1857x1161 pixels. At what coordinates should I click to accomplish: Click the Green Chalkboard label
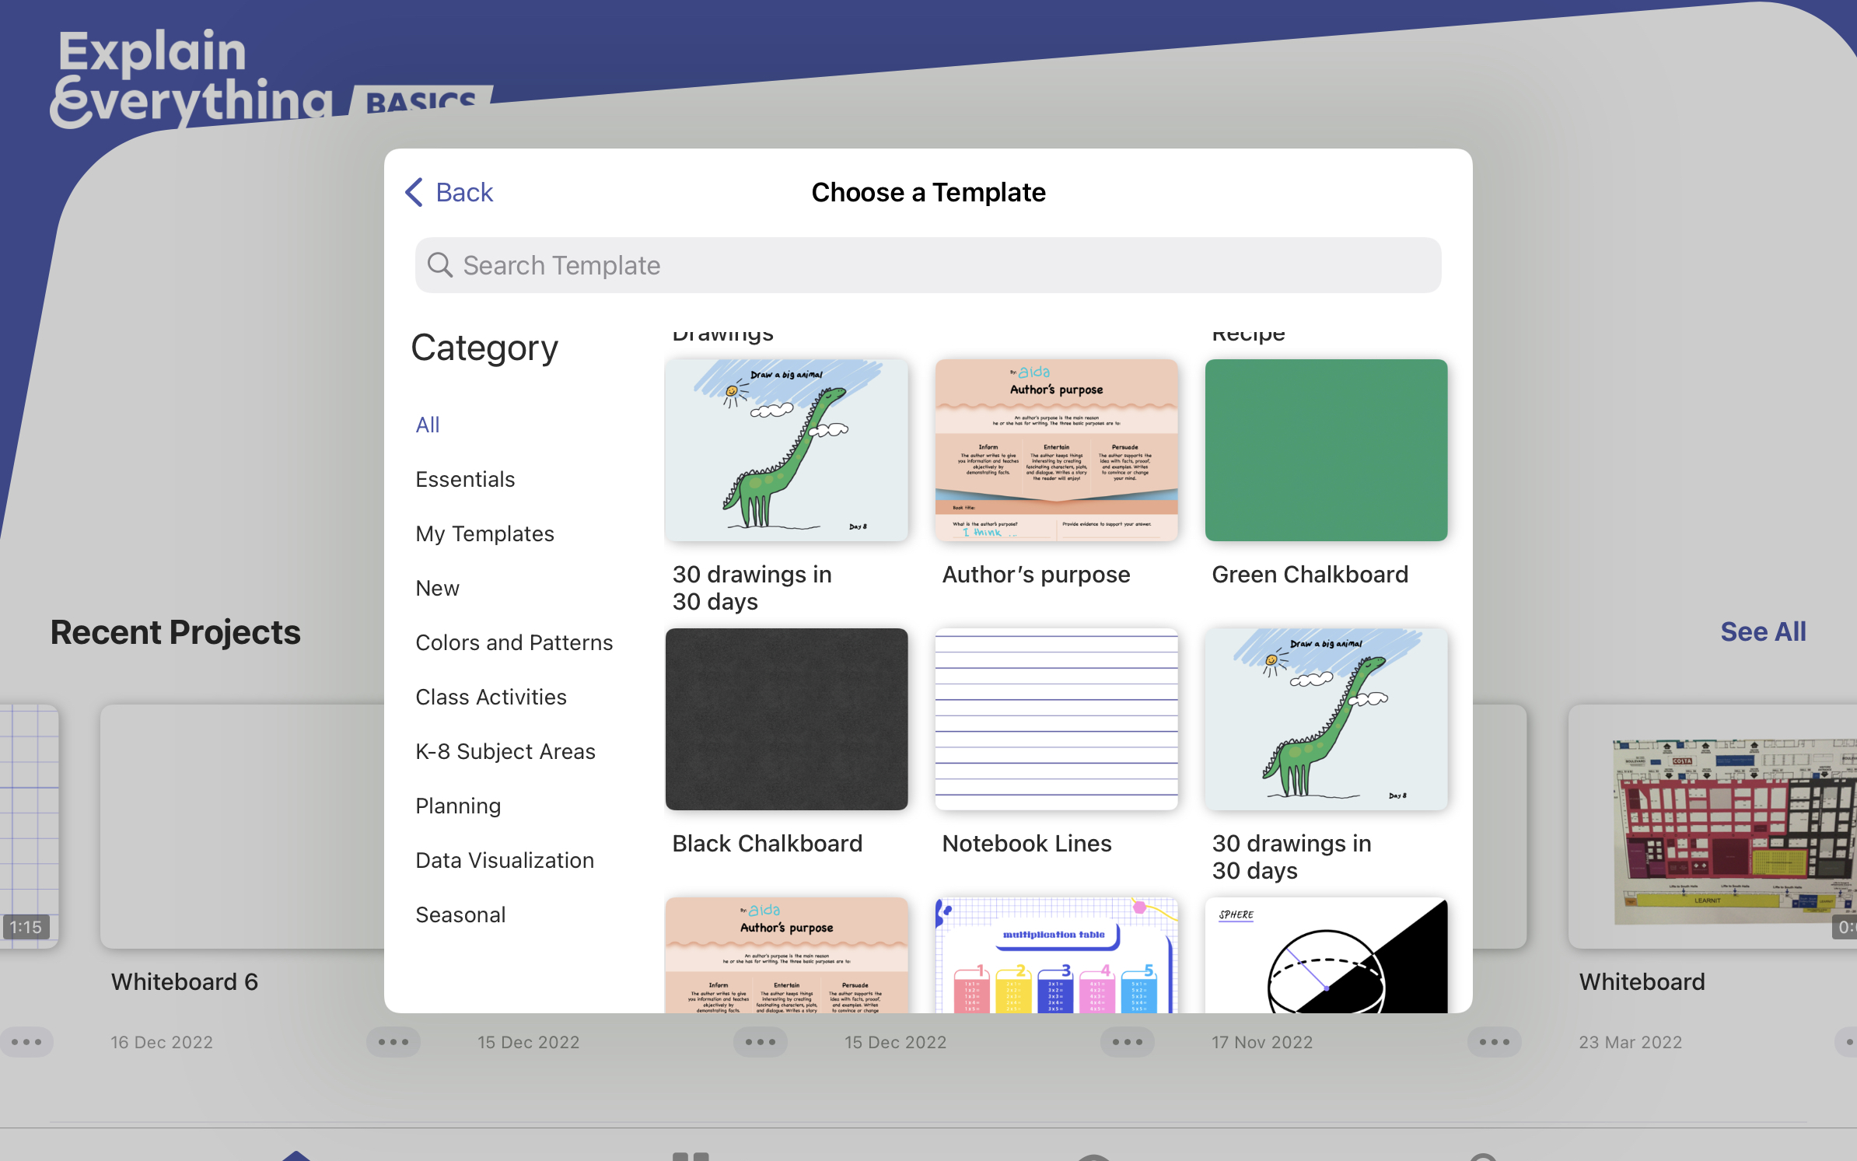(1310, 574)
